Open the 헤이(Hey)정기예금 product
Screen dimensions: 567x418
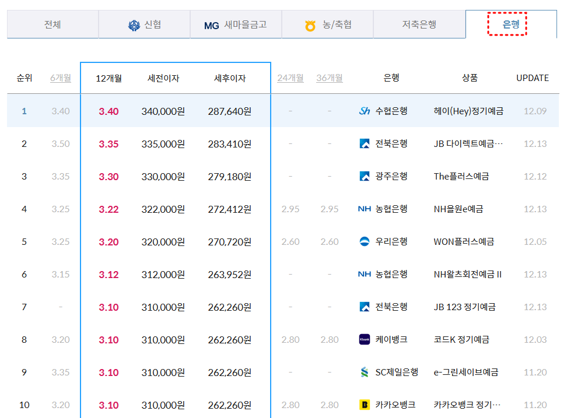468,111
